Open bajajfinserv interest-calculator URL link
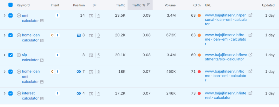 (x=226, y=95)
